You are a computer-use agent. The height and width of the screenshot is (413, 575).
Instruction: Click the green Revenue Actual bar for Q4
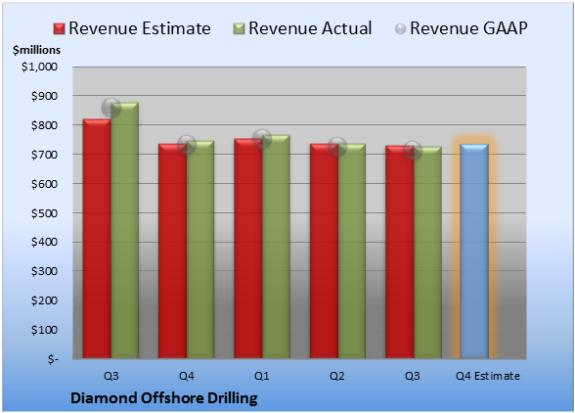click(200, 250)
